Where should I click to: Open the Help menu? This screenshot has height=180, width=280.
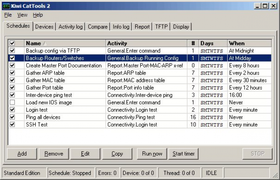[38, 15]
